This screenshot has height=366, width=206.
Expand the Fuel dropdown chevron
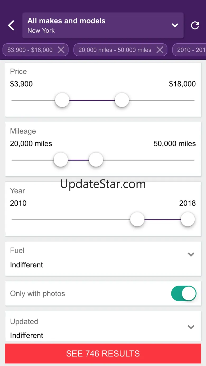click(191, 255)
